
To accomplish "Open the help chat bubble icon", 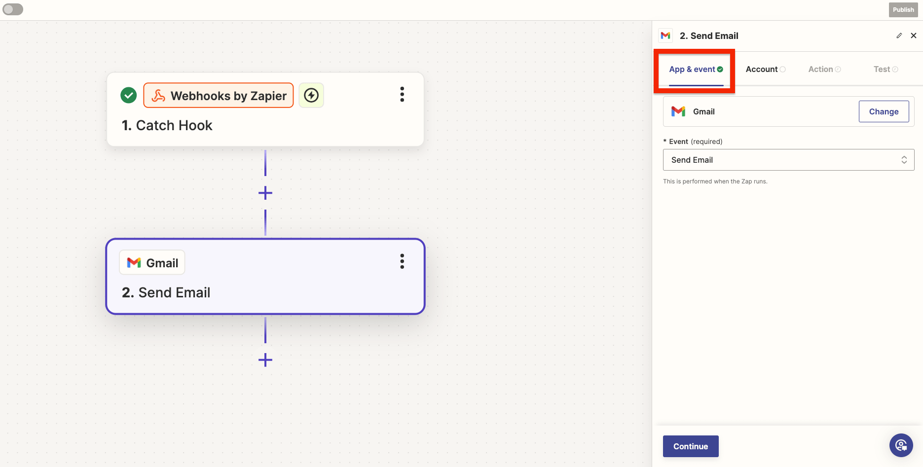I will pyautogui.click(x=901, y=445).
